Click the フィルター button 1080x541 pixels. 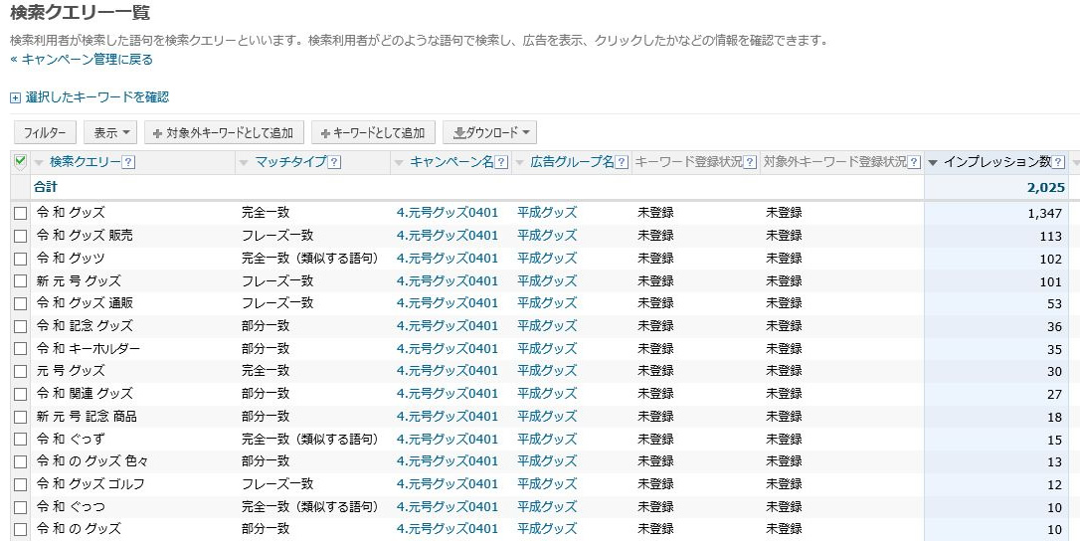pos(45,132)
